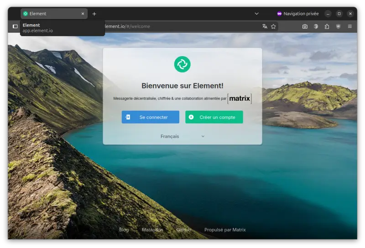Click the matrix logo in the welcome card
Screen dimensions: 365x248
(240, 98)
